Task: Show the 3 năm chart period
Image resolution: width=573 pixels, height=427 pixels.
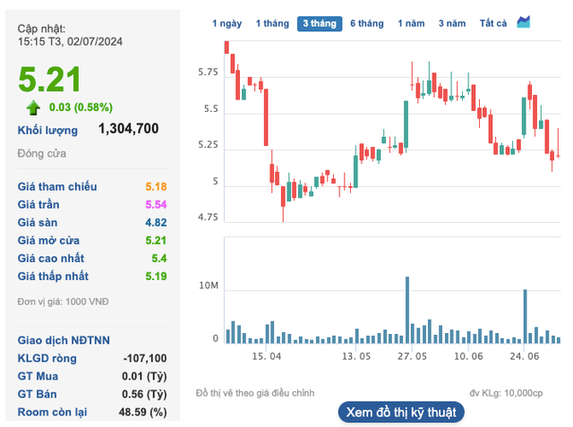Action: [x=452, y=23]
